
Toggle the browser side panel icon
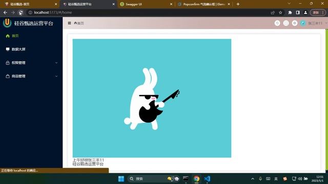(298, 12)
